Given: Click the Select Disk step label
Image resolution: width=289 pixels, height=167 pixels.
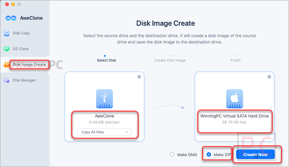Looking at the screenshot, I should tap(107, 60).
